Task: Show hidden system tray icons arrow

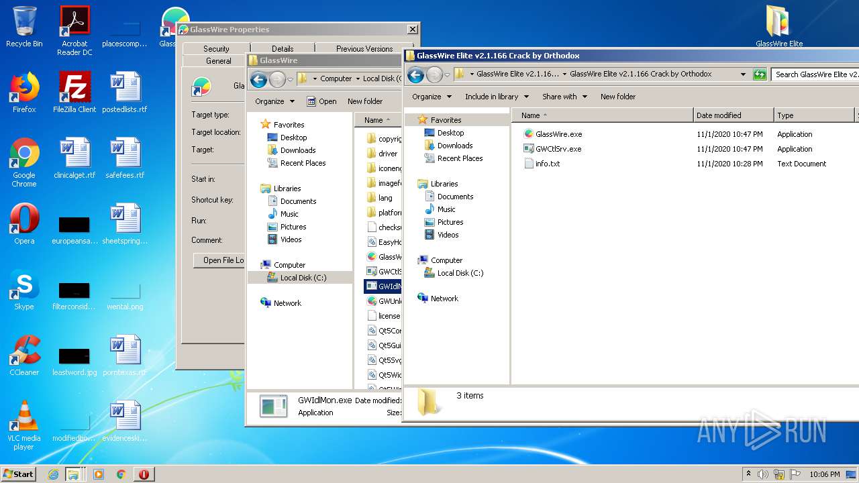Action: point(748,474)
